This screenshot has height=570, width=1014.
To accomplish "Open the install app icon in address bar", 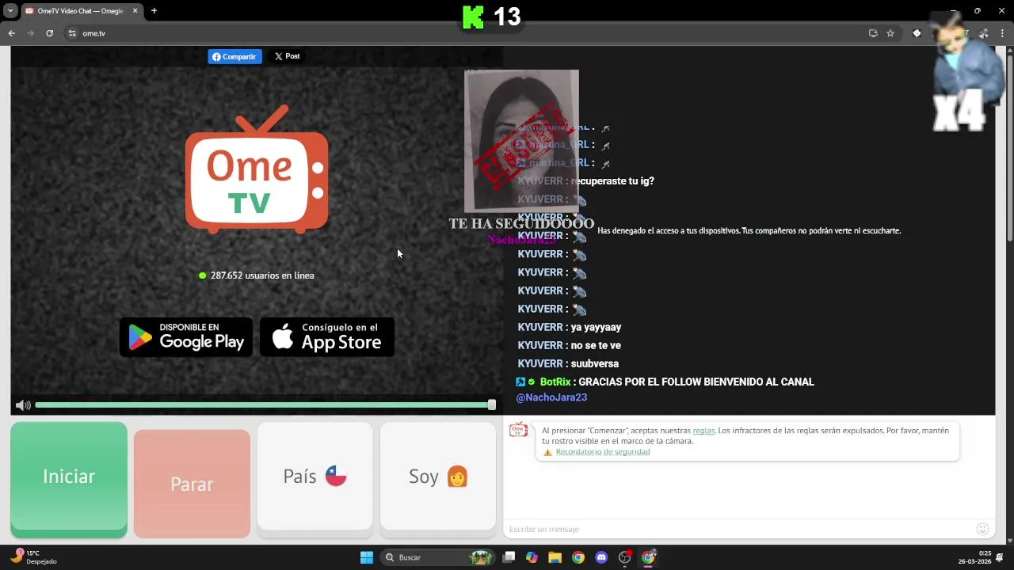I will point(873,33).
